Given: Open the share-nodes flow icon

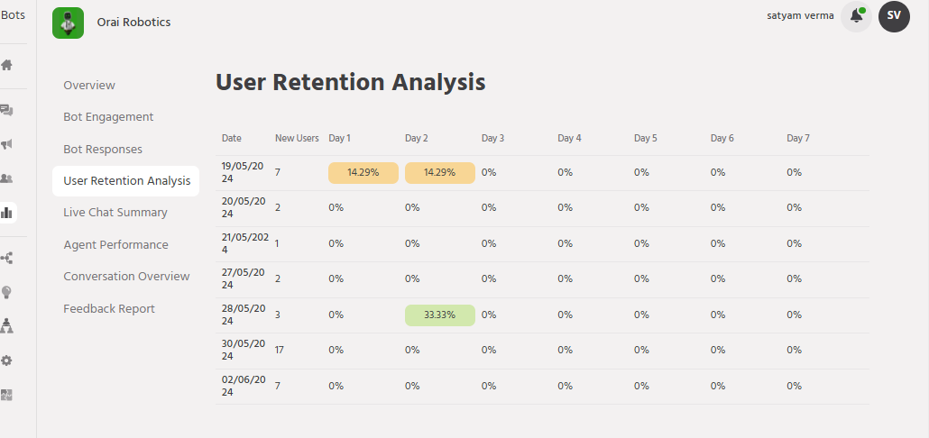Looking at the screenshot, I should (7, 259).
